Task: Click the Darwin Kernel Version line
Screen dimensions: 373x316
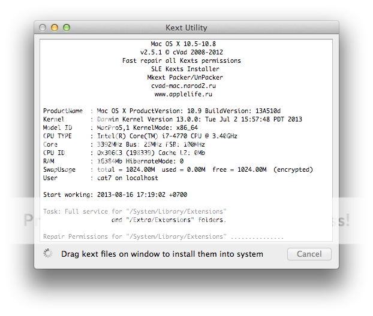Action: click(173, 120)
